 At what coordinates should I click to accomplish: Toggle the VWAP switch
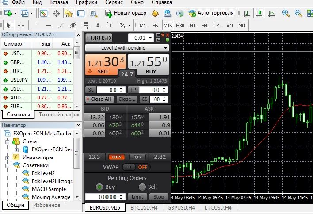tap(129, 167)
